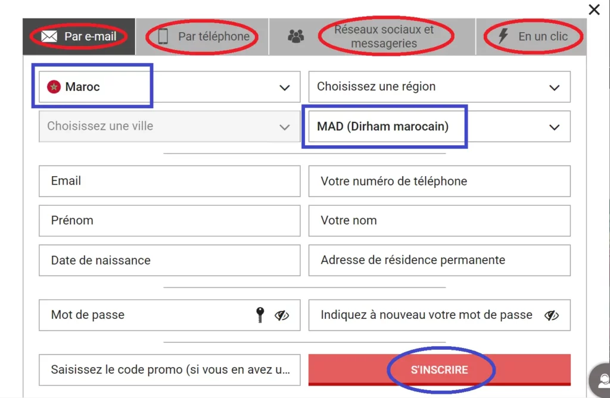Viewport: 610px width, 398px height.
Task: Show the password confirmation using its eye toggle
Action: click(x=551, y=315)
